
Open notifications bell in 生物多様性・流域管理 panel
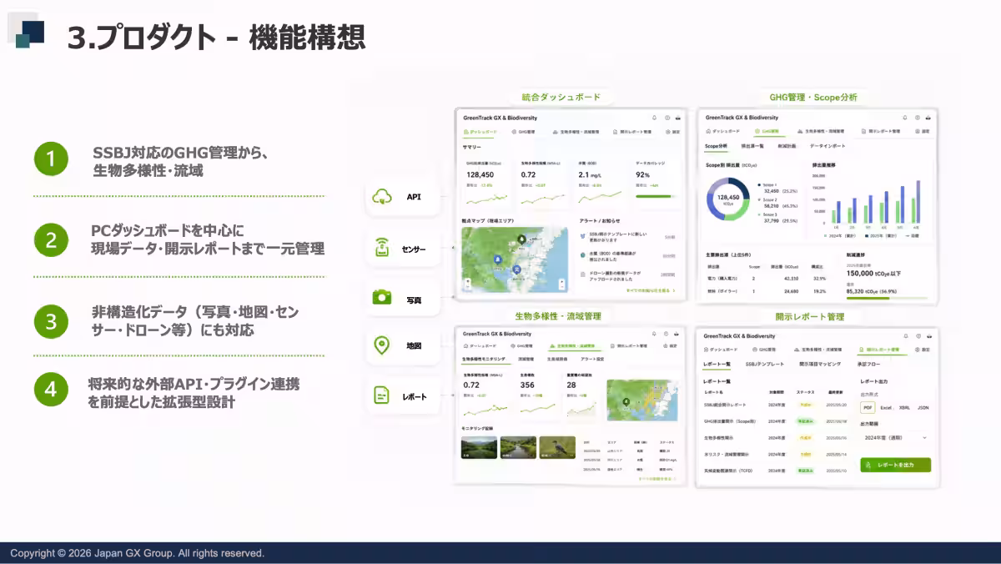coord(654,332)
